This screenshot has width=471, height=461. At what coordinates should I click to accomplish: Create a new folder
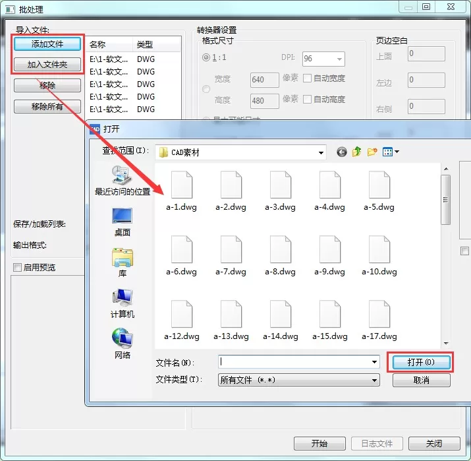(372, 152)
